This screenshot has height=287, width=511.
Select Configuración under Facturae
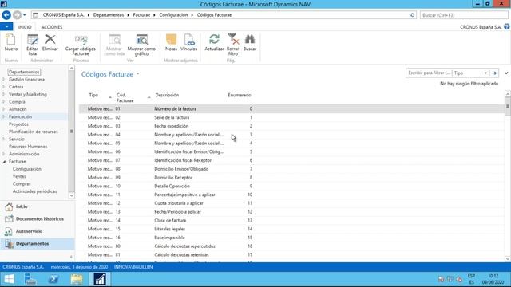(x=26, y=169)
